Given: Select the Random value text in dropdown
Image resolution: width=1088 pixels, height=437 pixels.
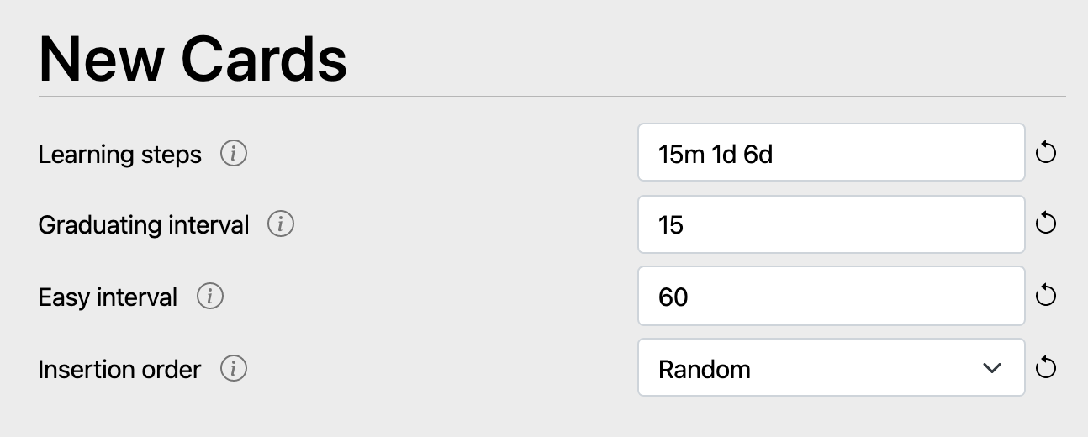Looking at the screenshot, I should pos(705,369).
